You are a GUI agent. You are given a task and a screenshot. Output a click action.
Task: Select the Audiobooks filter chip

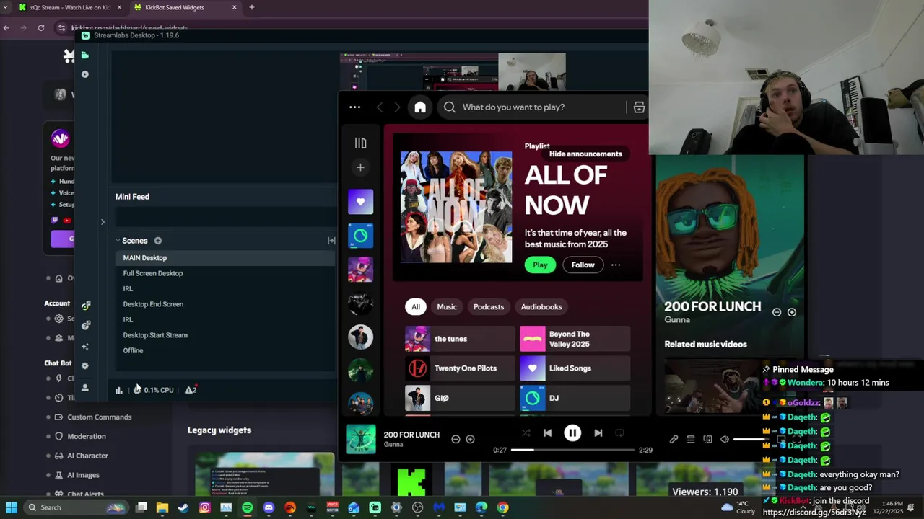[541, 306]
